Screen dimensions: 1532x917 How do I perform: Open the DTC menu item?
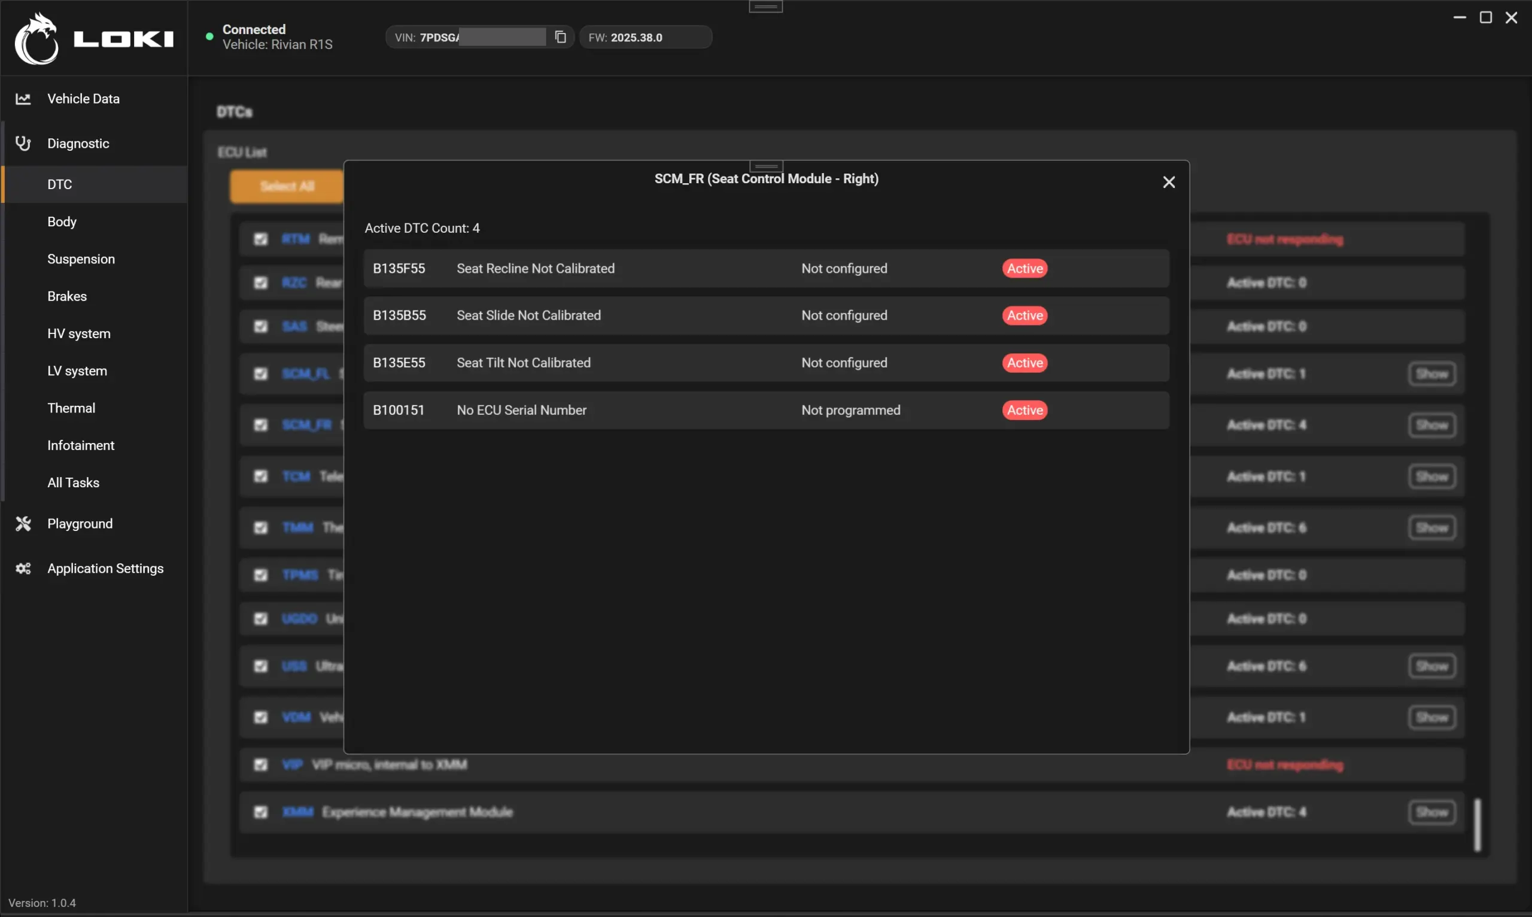pyautogui.click(x=95, y=184)
